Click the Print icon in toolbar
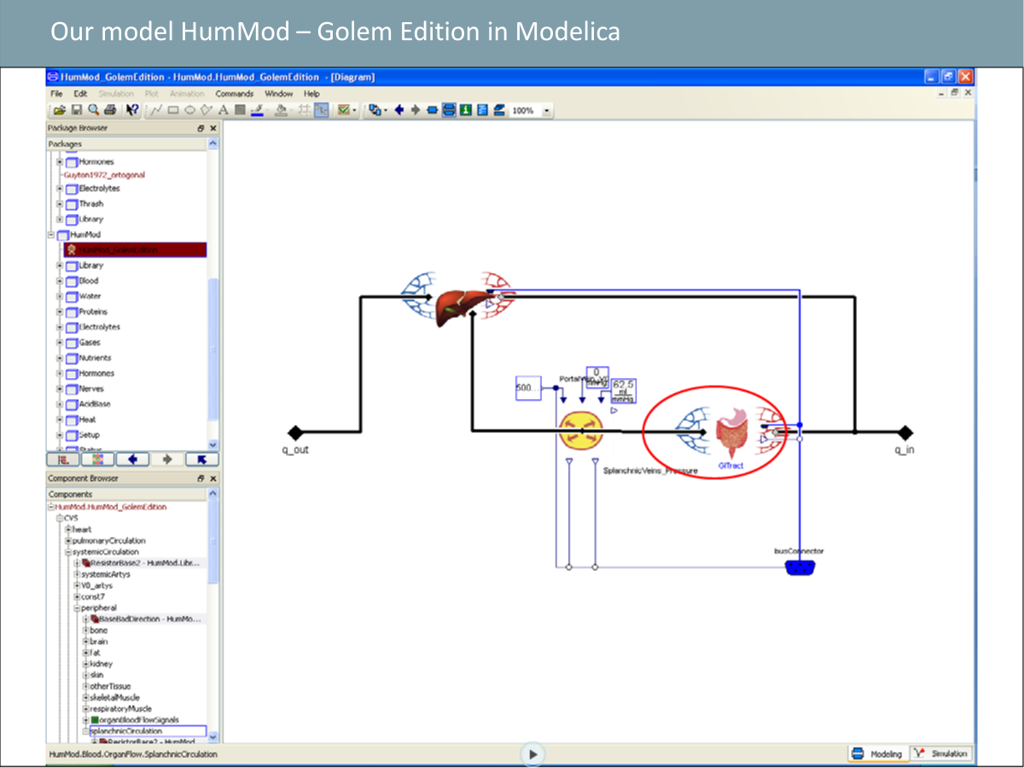 [110, 110]
